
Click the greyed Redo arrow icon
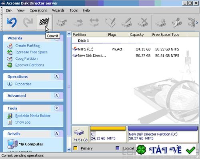(x=28, y=22)
